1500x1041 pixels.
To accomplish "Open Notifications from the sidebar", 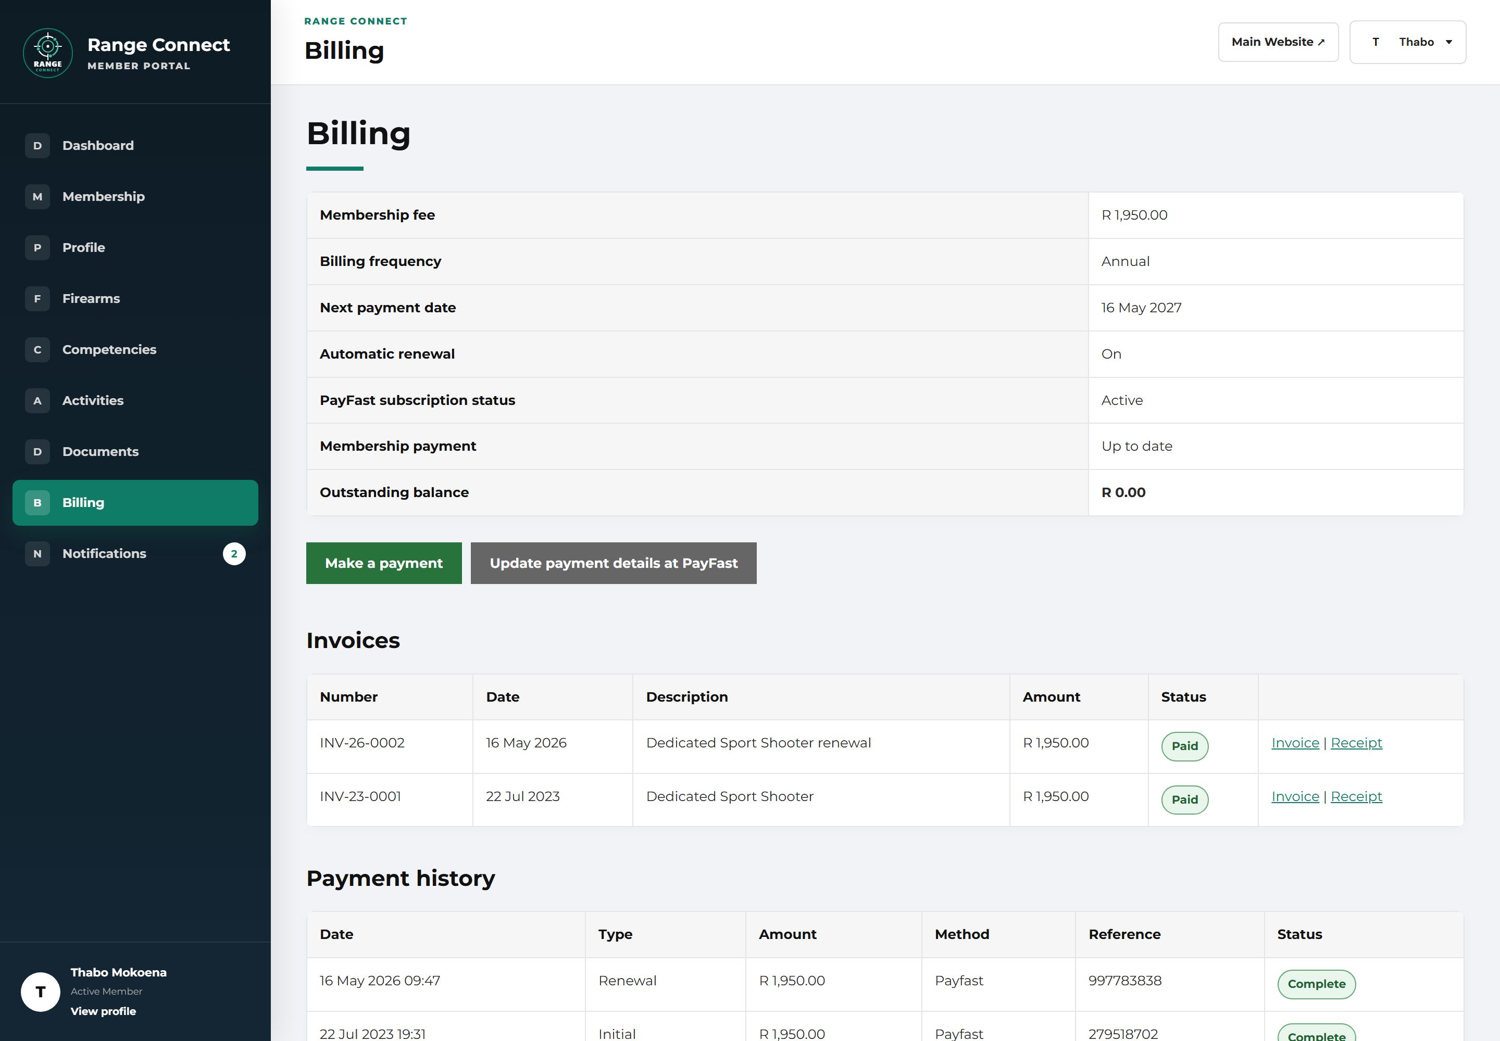I will click(x=135, y=554).
